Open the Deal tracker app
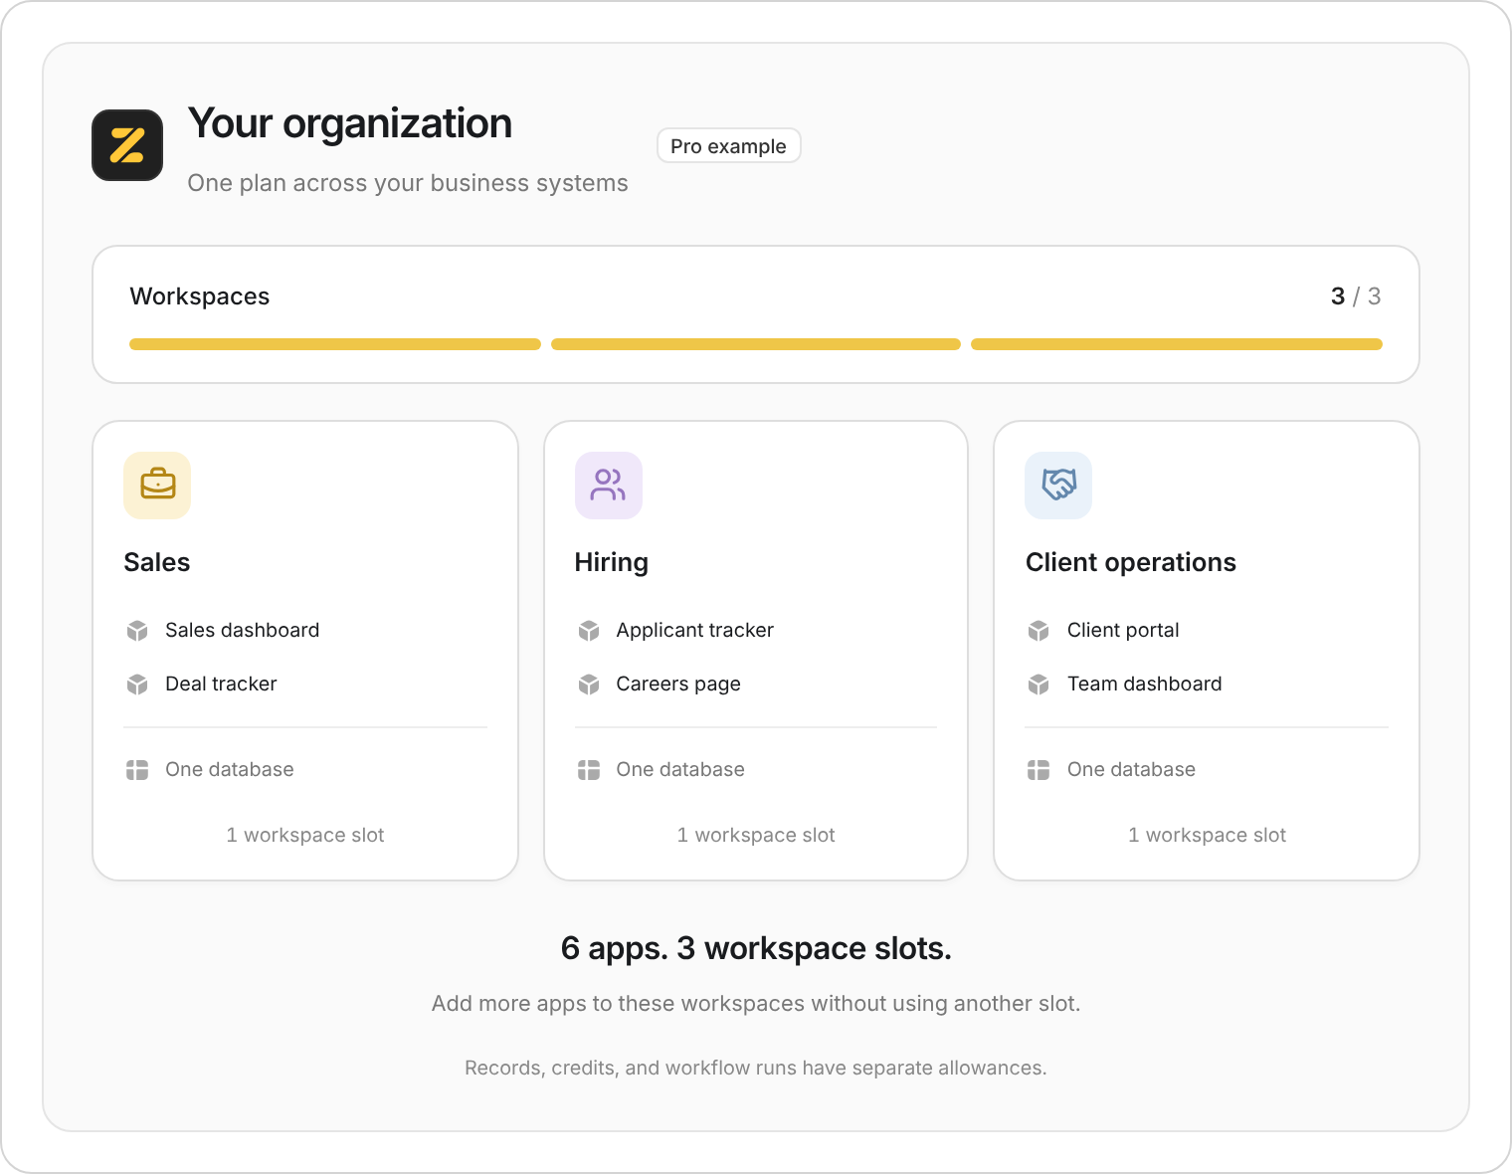1512x1174 pixels. [x=221, y=684]
